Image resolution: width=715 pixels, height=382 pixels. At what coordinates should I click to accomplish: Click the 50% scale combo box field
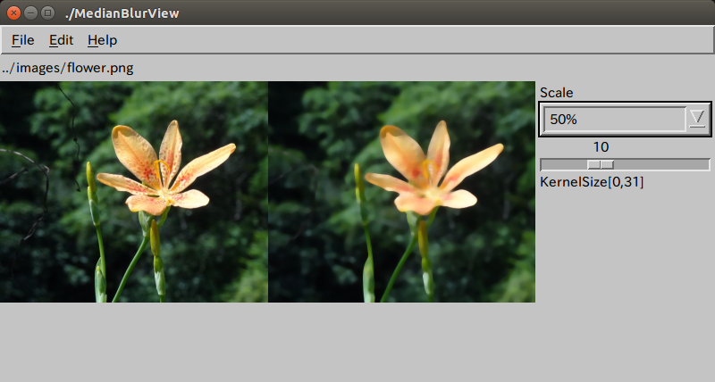point(615,120)
